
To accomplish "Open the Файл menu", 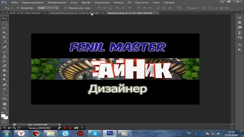I will (x=14, y=3).
